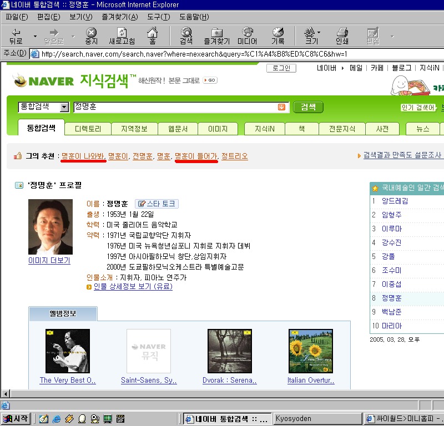The width and height of the screenshot is (444, 426).
Task: Expand the orange arrow in search box
Action: (x=281, y=107)
